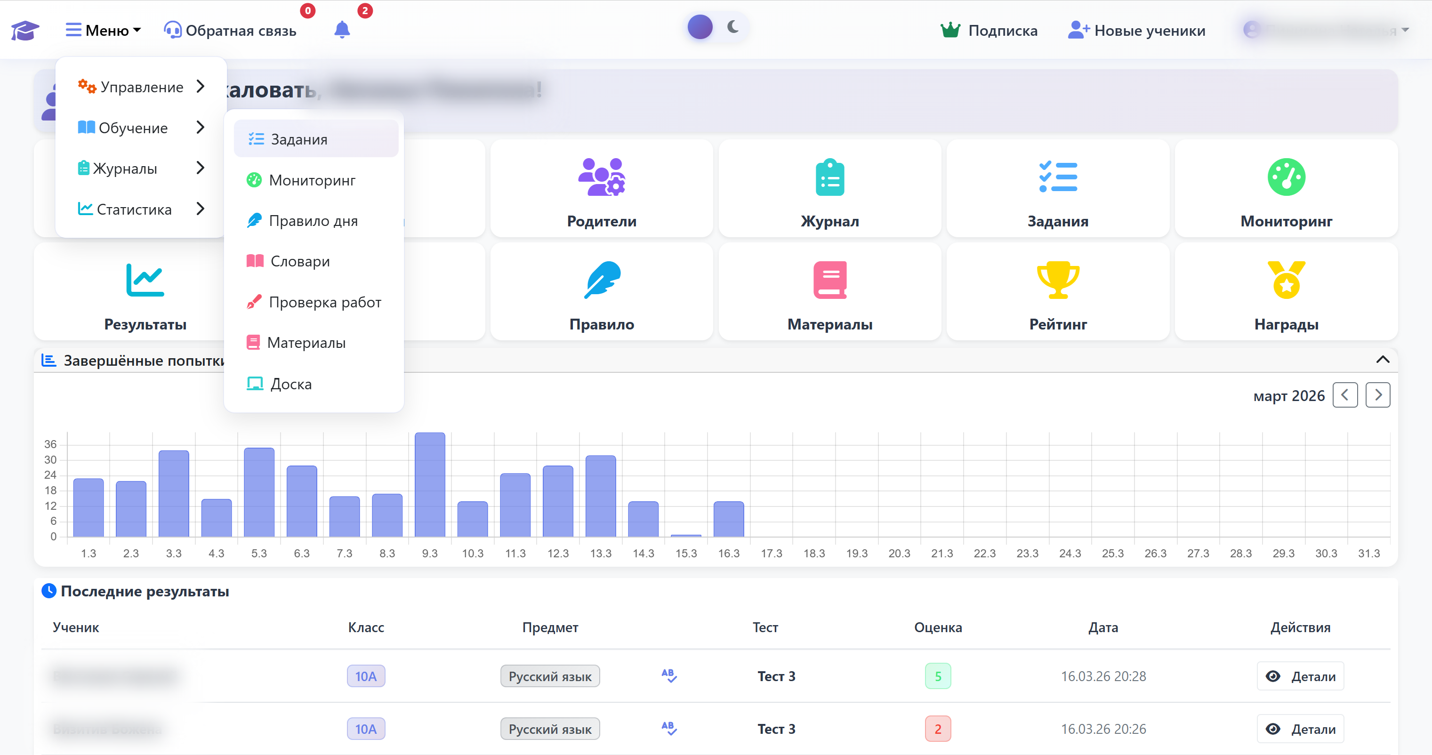Open the Правило feather card
Viewport: 1432px width, 755px height.
click(x=602, y=291)
